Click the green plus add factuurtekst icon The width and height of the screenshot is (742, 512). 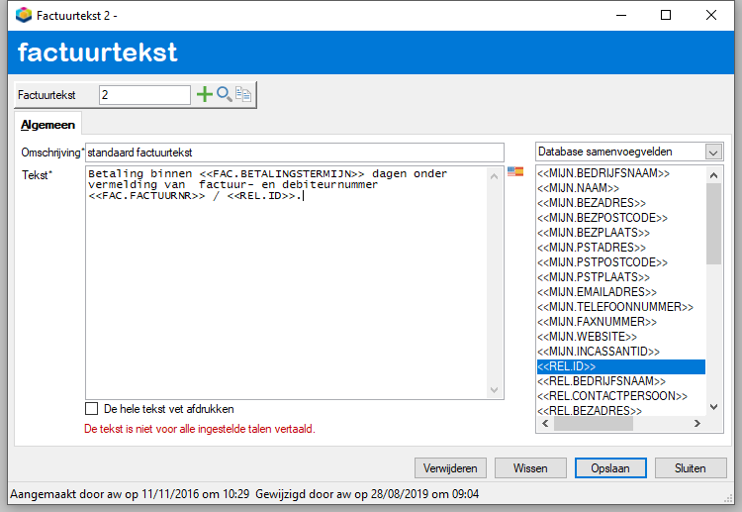pyautogui.click(x=205, y=94)
